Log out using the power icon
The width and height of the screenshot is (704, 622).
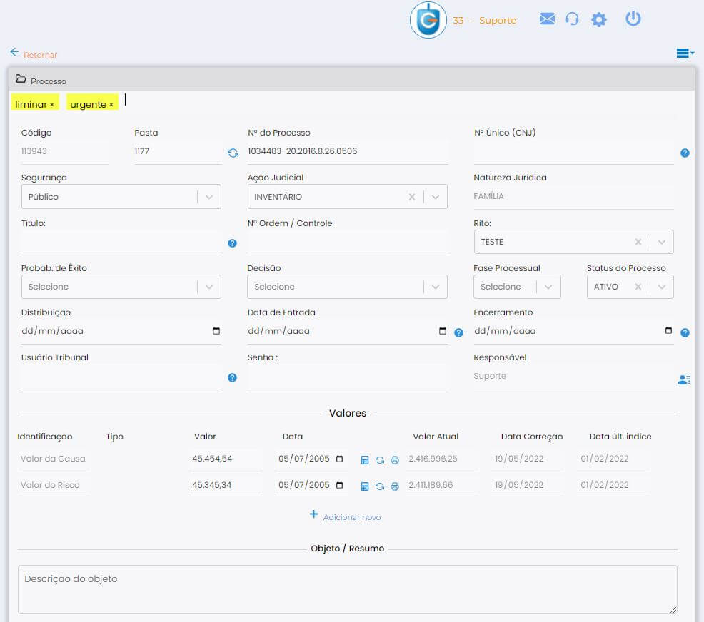(633, 19)
